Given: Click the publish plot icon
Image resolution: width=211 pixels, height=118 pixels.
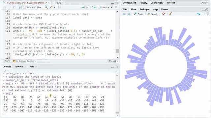Looking at the screenshot, I should point(207,14).
